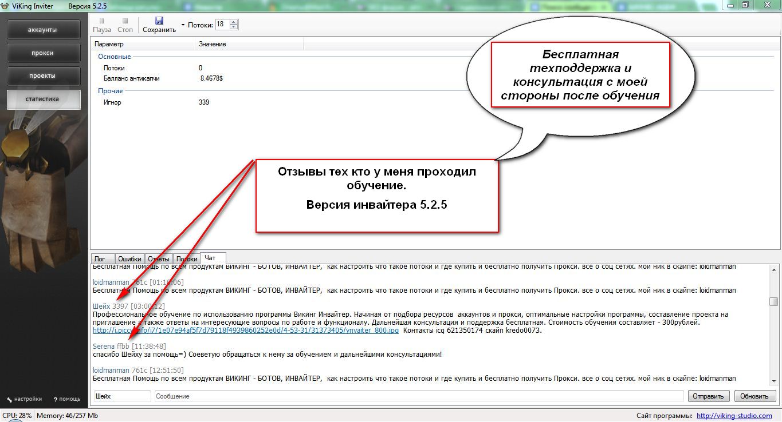This screenshot has width=782, height=422.
Task: Click the Стоп stop icon
Action: coord(125,21)
